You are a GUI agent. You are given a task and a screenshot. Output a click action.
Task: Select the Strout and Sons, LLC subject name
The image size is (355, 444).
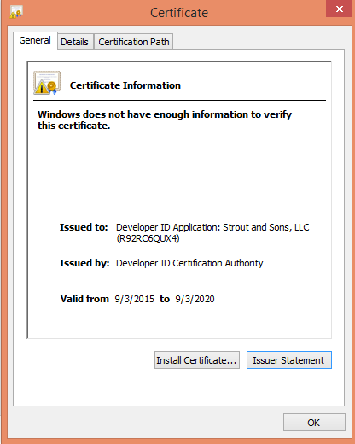pyautogui.click(x=266, y=227)
